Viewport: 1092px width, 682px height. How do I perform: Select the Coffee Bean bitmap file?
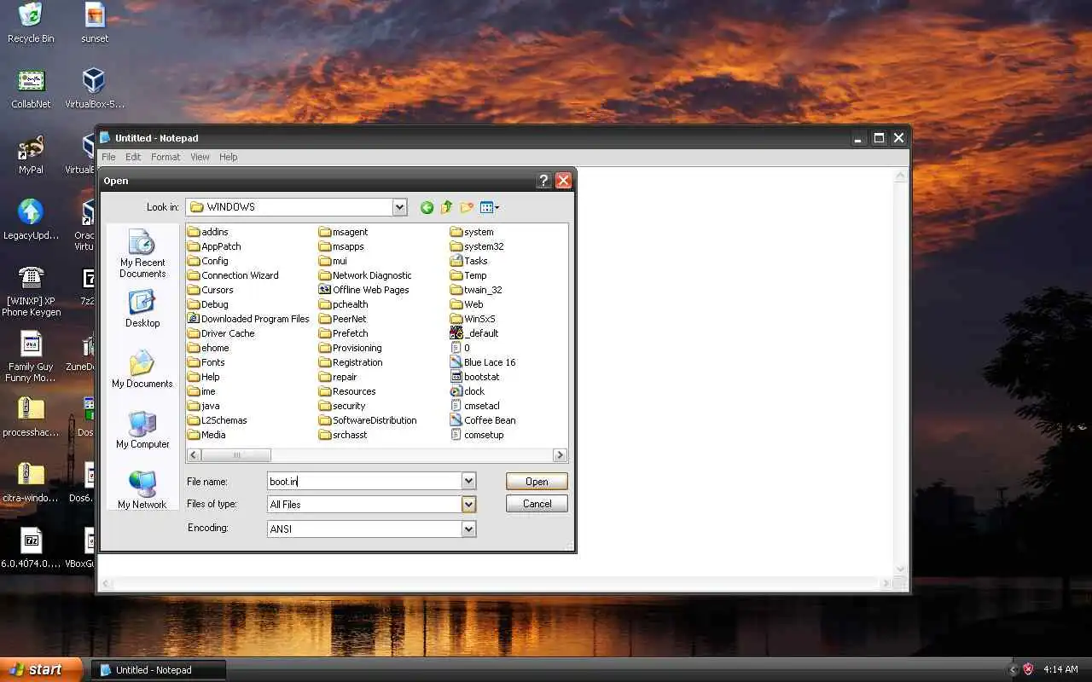point(483,420)
